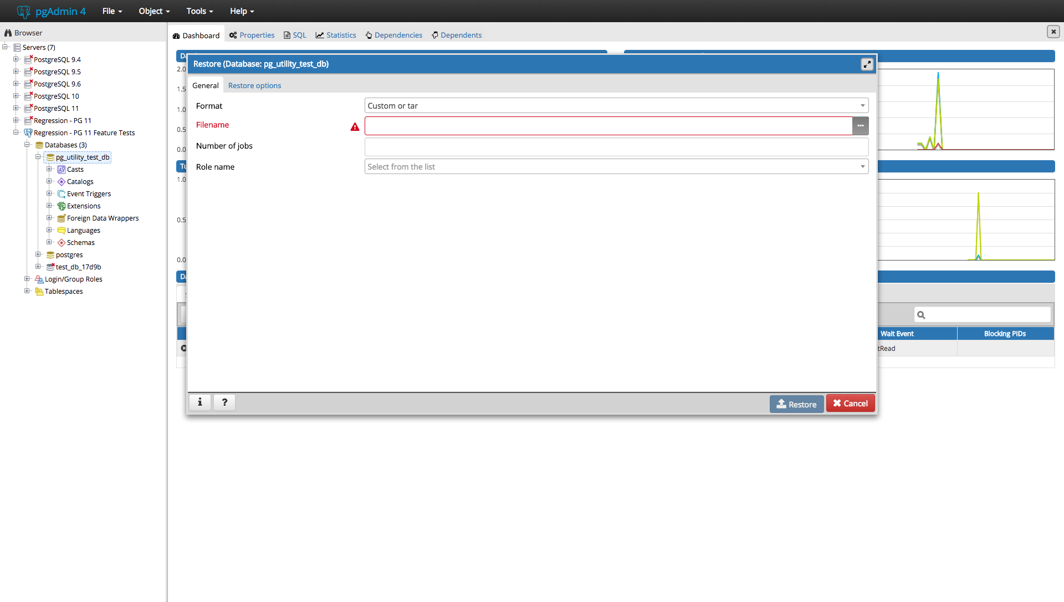Click the Casts node icon

[x=62, y=170]
